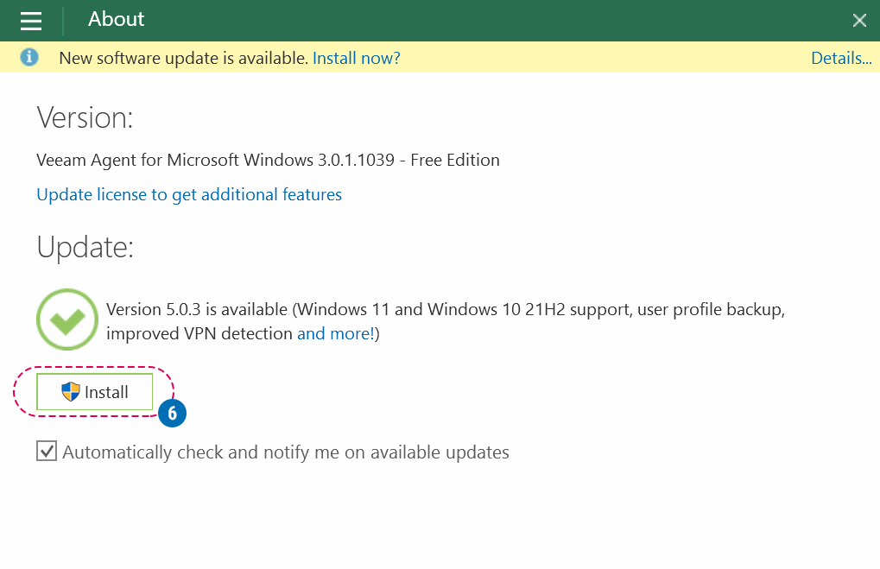Click the UAC shield icon on Install
880x569 pixels.
[71, 392]
